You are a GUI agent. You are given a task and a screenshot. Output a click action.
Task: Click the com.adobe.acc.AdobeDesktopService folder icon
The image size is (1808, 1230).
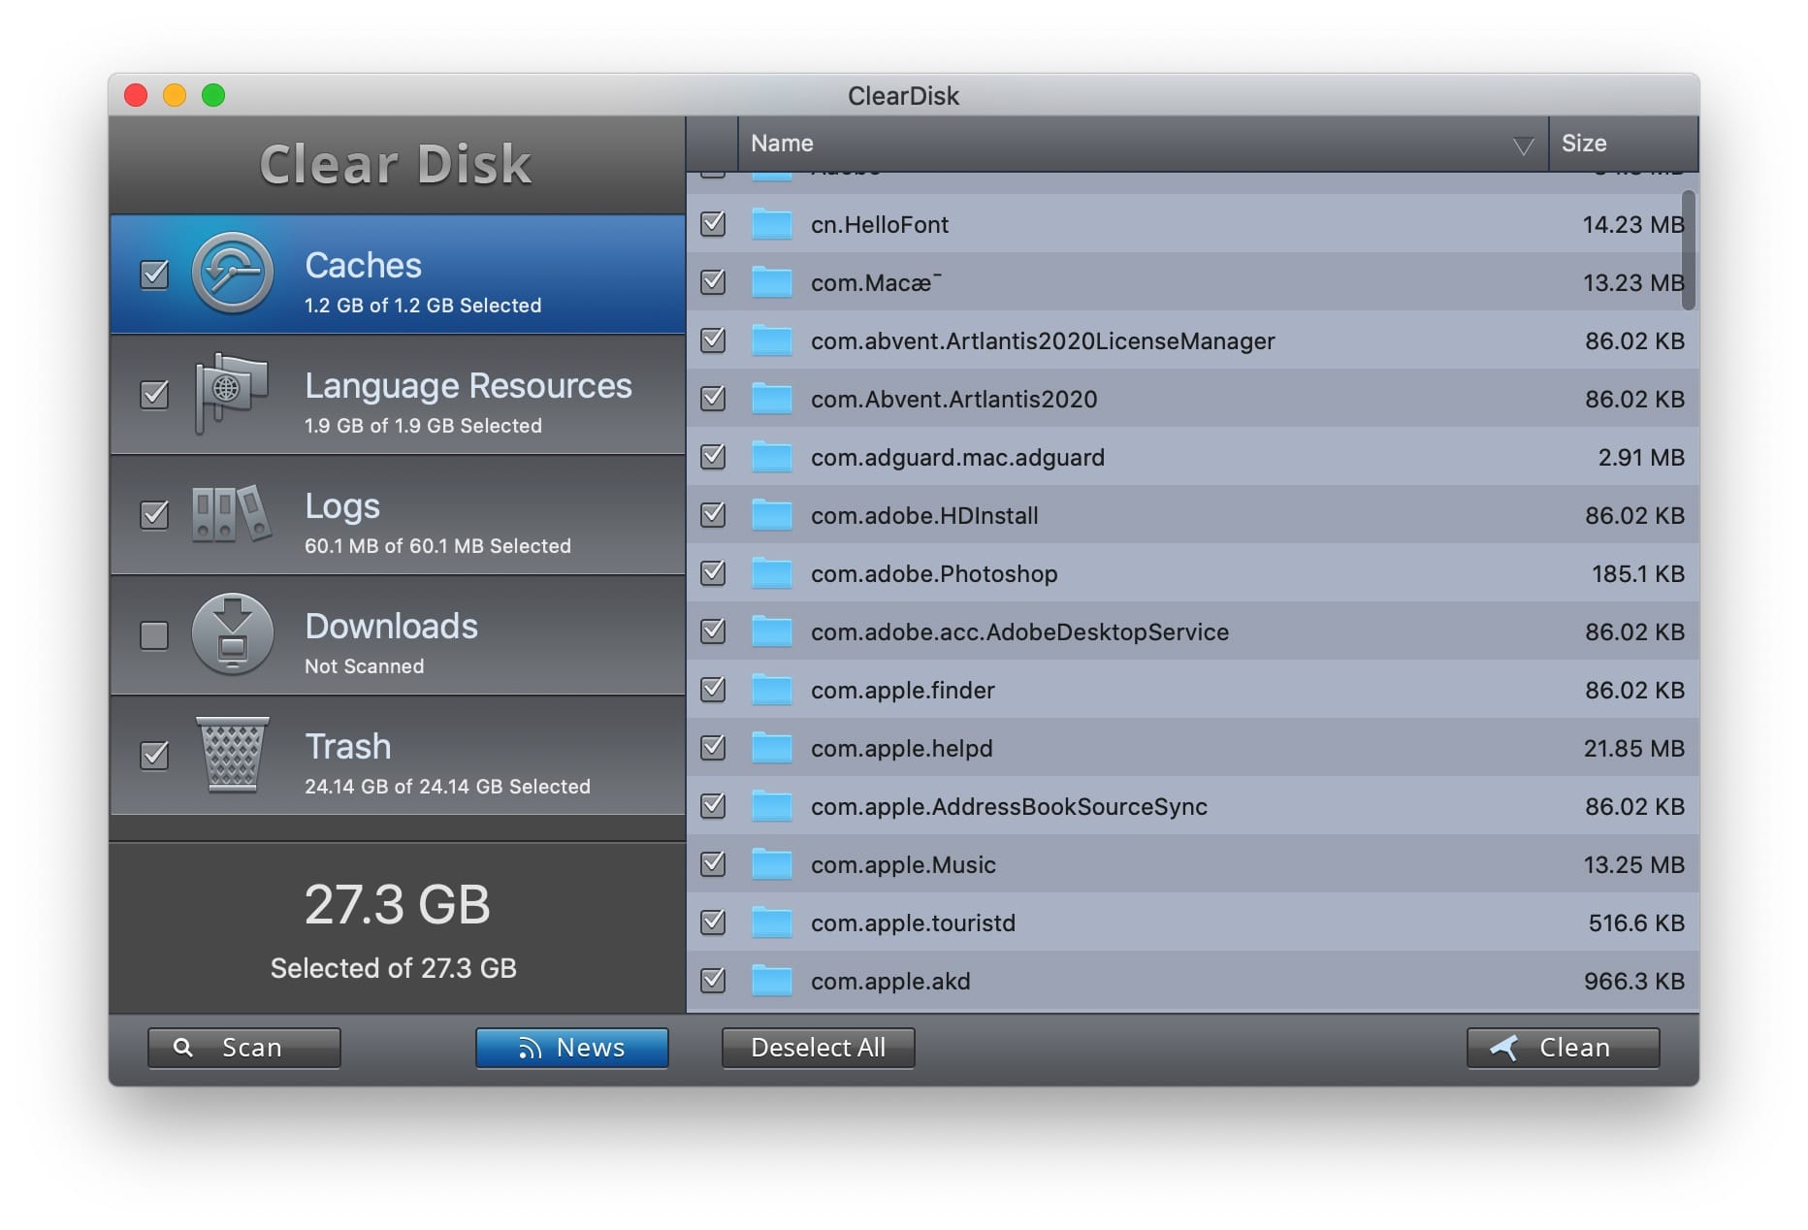[772, 631]
